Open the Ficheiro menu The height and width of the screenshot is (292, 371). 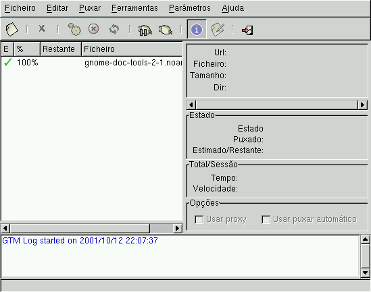point(20,8)
